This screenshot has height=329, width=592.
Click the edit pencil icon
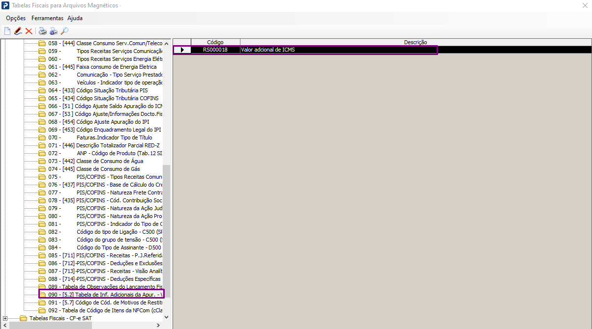coord(18,31)
